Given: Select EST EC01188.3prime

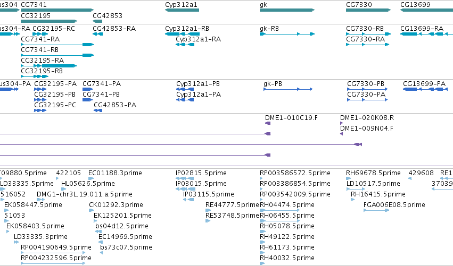Looking at the screenshot, I should 91,178.
